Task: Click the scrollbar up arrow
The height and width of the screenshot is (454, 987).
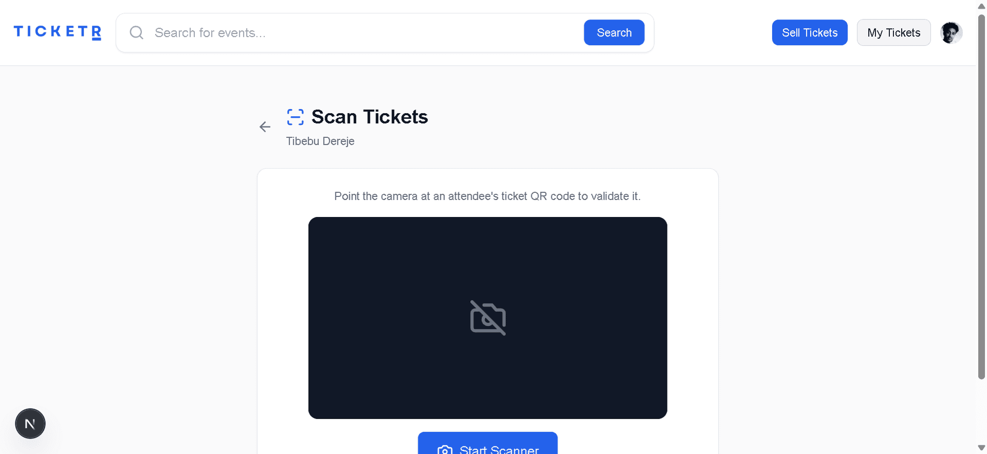Action: [x=982, y=6]
